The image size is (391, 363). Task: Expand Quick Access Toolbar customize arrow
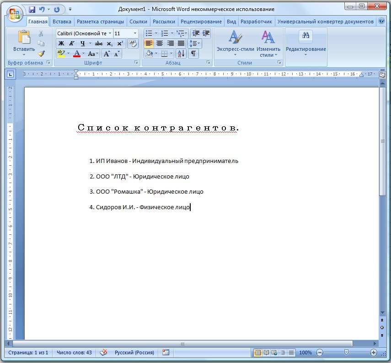pyautogui.click(x=70, y=10)
